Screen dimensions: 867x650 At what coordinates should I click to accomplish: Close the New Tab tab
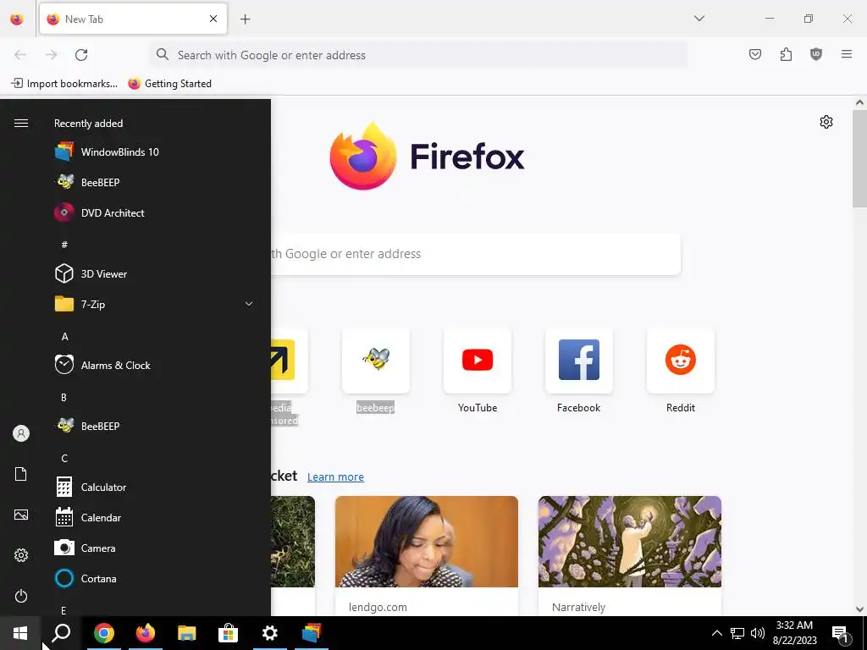tap(213, 19)
